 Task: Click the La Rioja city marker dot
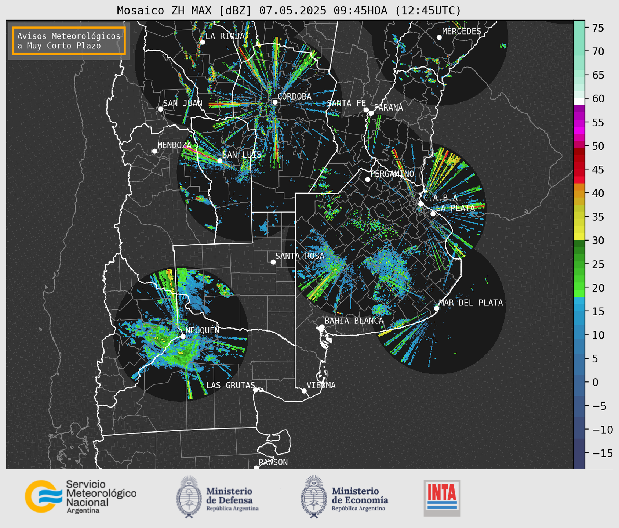point(202,42)
